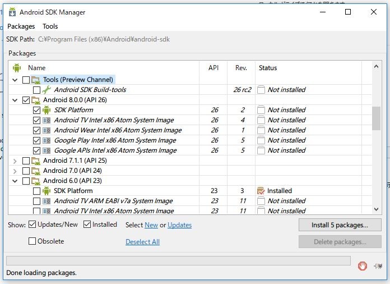390x284 pixels.
Task: Click the Google Play Intel x86 system image icon
Action: click(47, 140)
